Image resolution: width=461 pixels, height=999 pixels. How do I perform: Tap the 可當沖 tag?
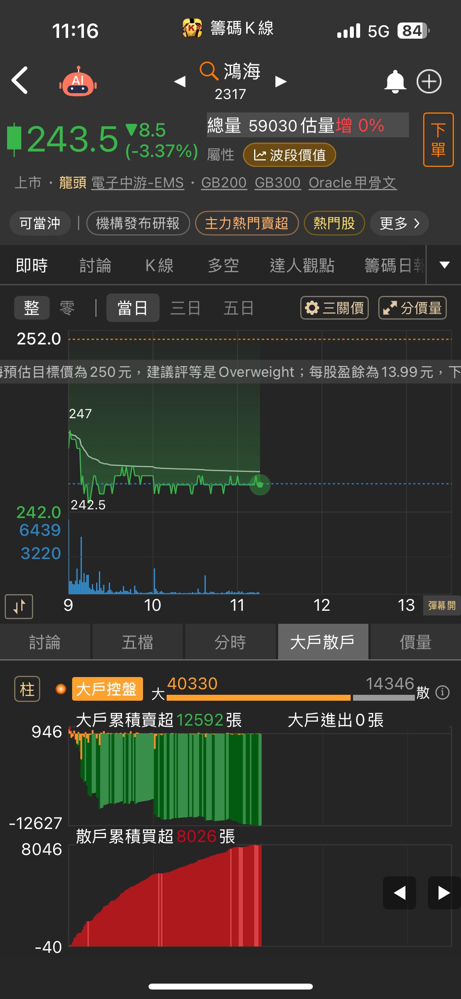click(x=40, y=223)
